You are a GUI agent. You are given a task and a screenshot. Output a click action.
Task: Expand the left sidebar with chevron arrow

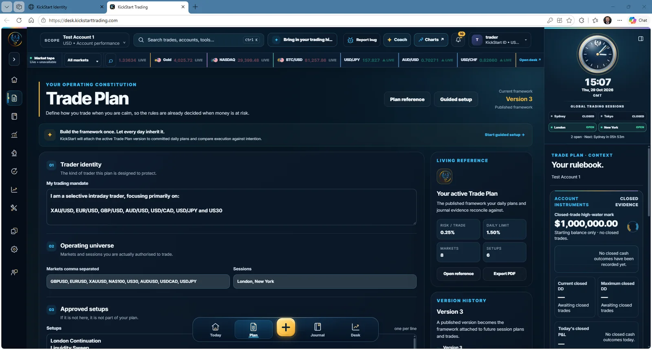(x=14, y=59)
